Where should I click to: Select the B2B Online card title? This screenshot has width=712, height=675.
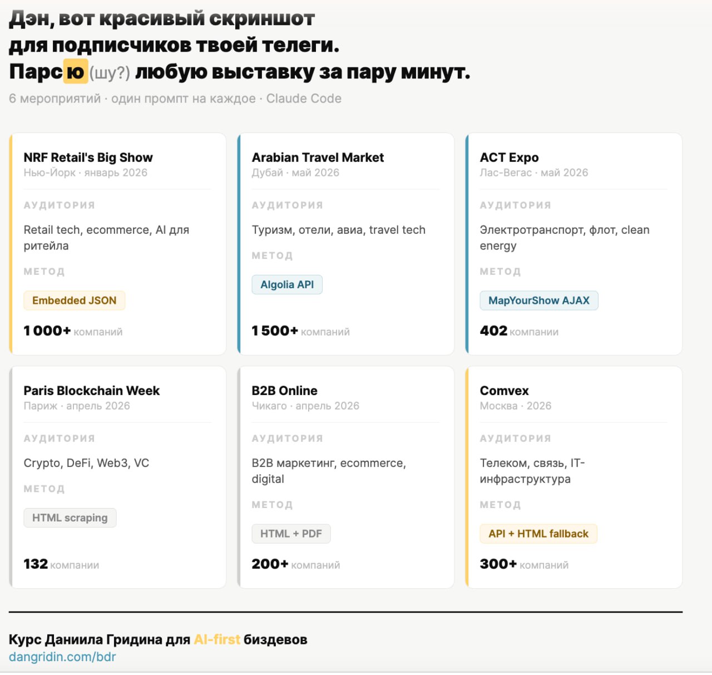(284, 391)
